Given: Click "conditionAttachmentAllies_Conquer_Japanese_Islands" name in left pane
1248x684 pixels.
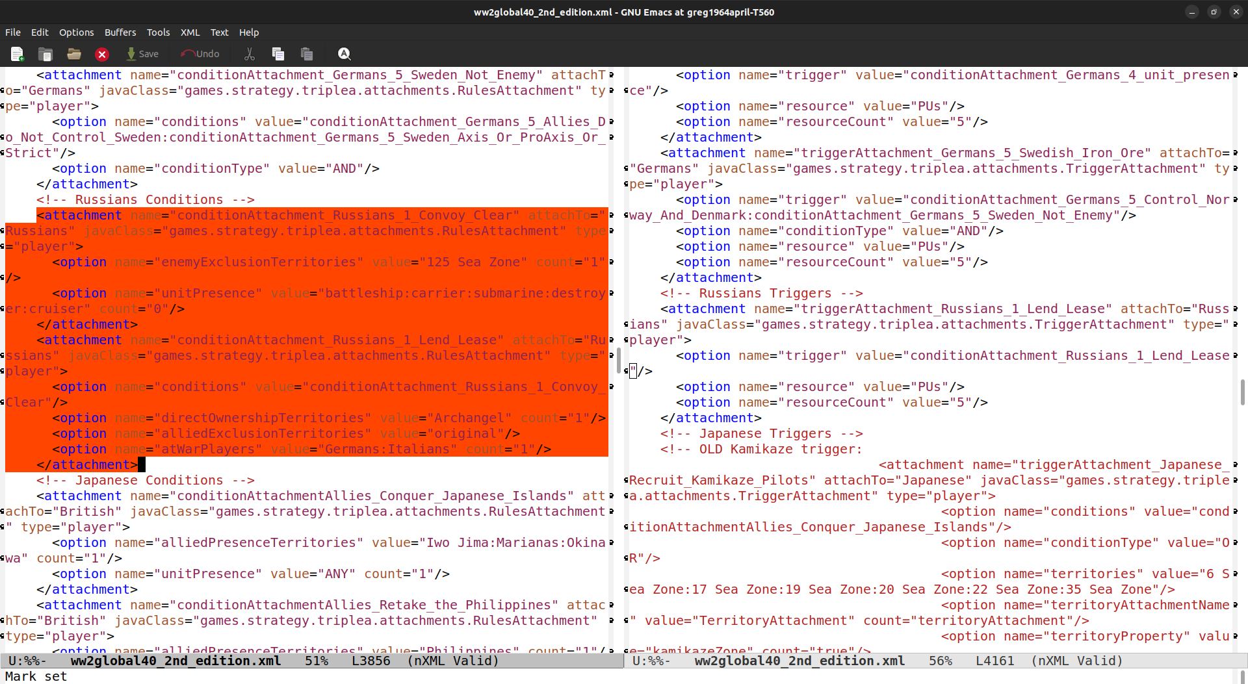Looking at the screenshot, I should [372, 496].
